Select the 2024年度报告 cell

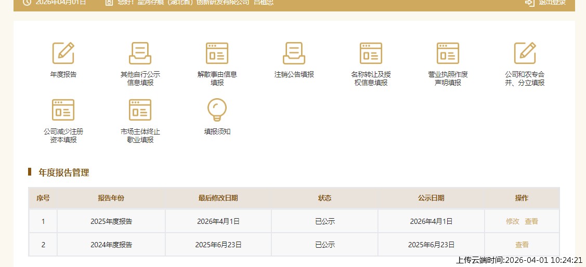pyautogui.click(x=111, y=245)
